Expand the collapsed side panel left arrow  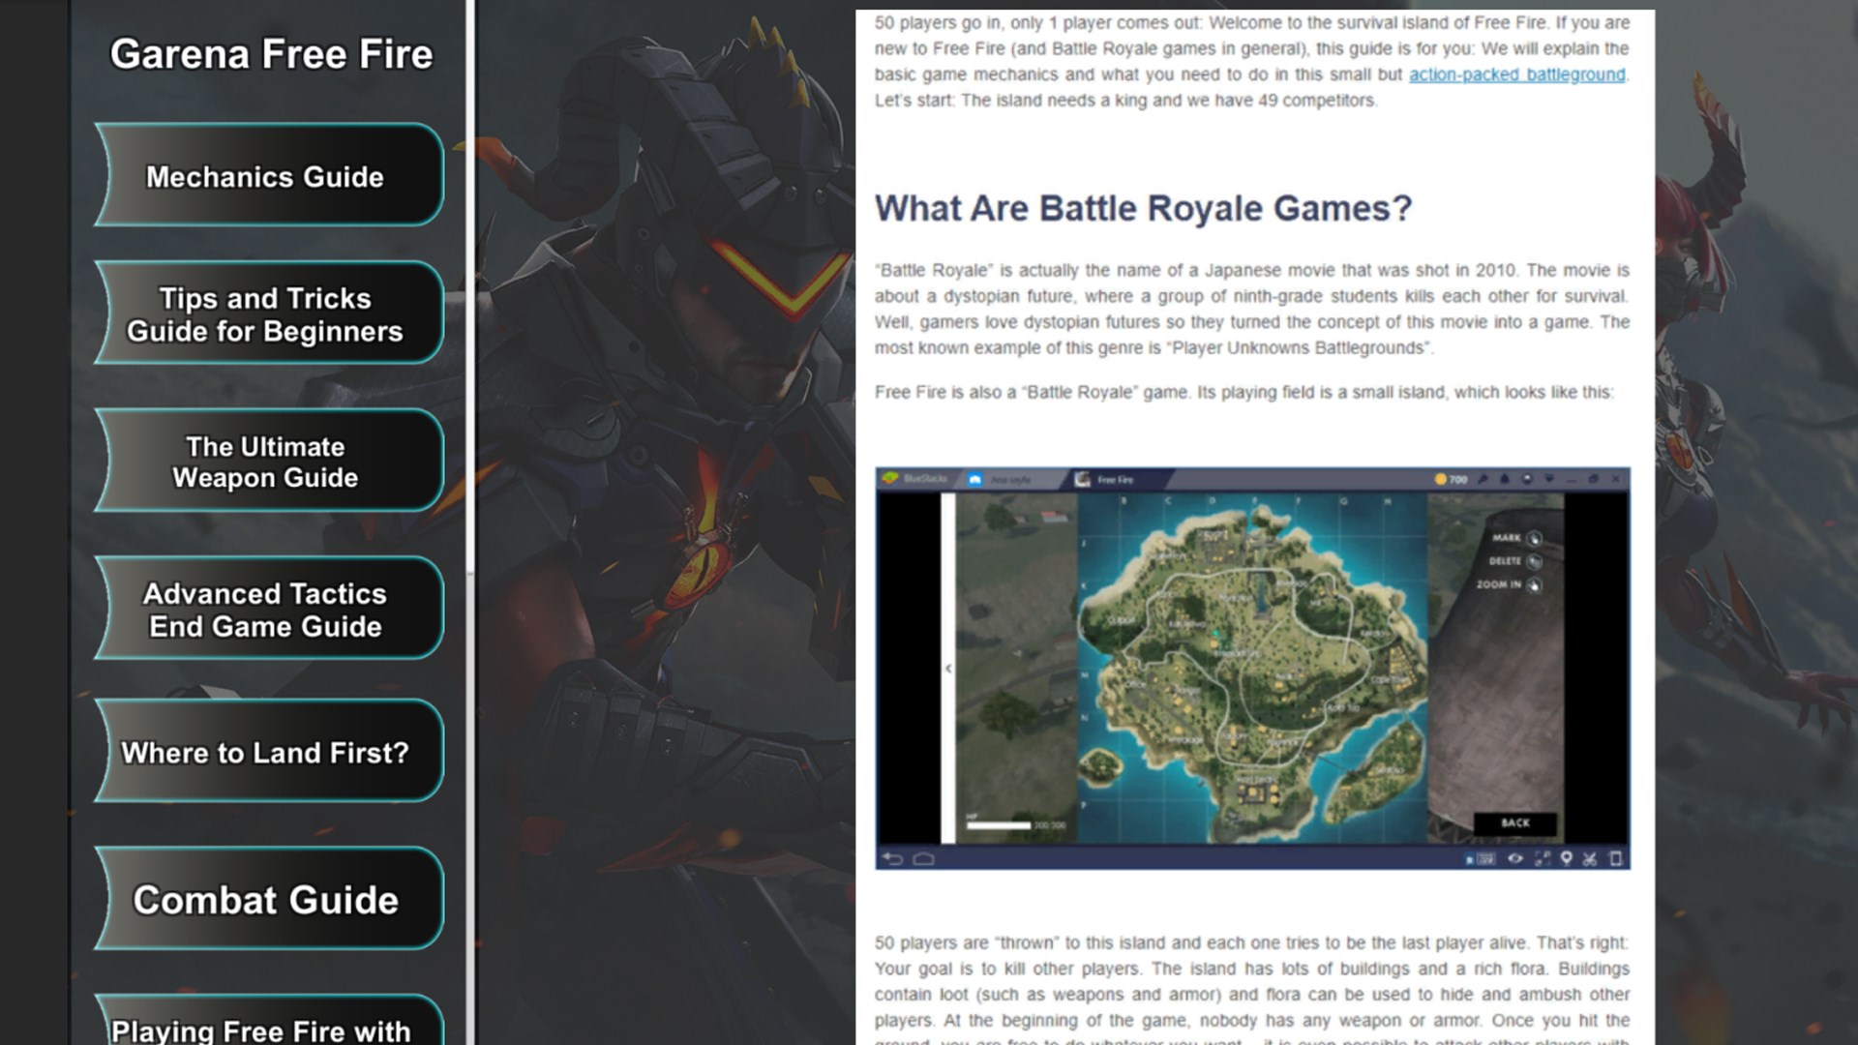point(948,669)
